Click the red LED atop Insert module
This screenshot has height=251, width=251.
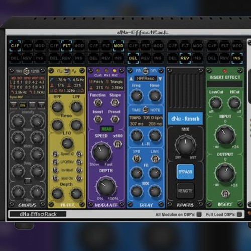pyautogui.click(x=225, y=71)
